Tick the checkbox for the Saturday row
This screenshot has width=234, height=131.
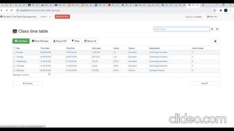coord(14,71)
